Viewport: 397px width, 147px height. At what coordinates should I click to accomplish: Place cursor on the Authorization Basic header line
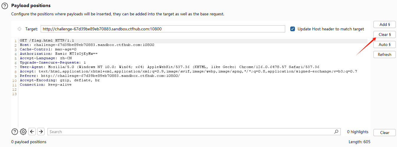click(x=58, y=54)
